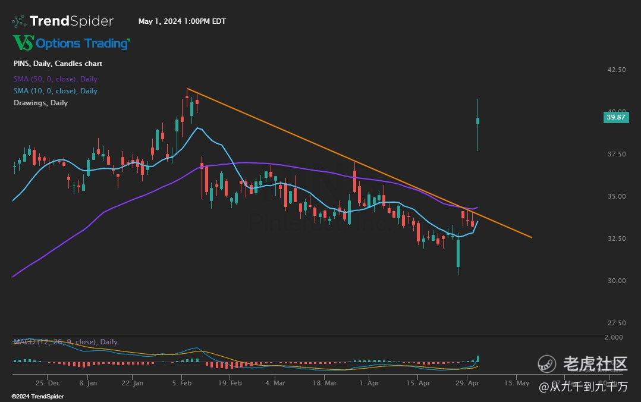Click the 8. Jan date axis label
Screen dimensions: 641x402
(88, 383)
